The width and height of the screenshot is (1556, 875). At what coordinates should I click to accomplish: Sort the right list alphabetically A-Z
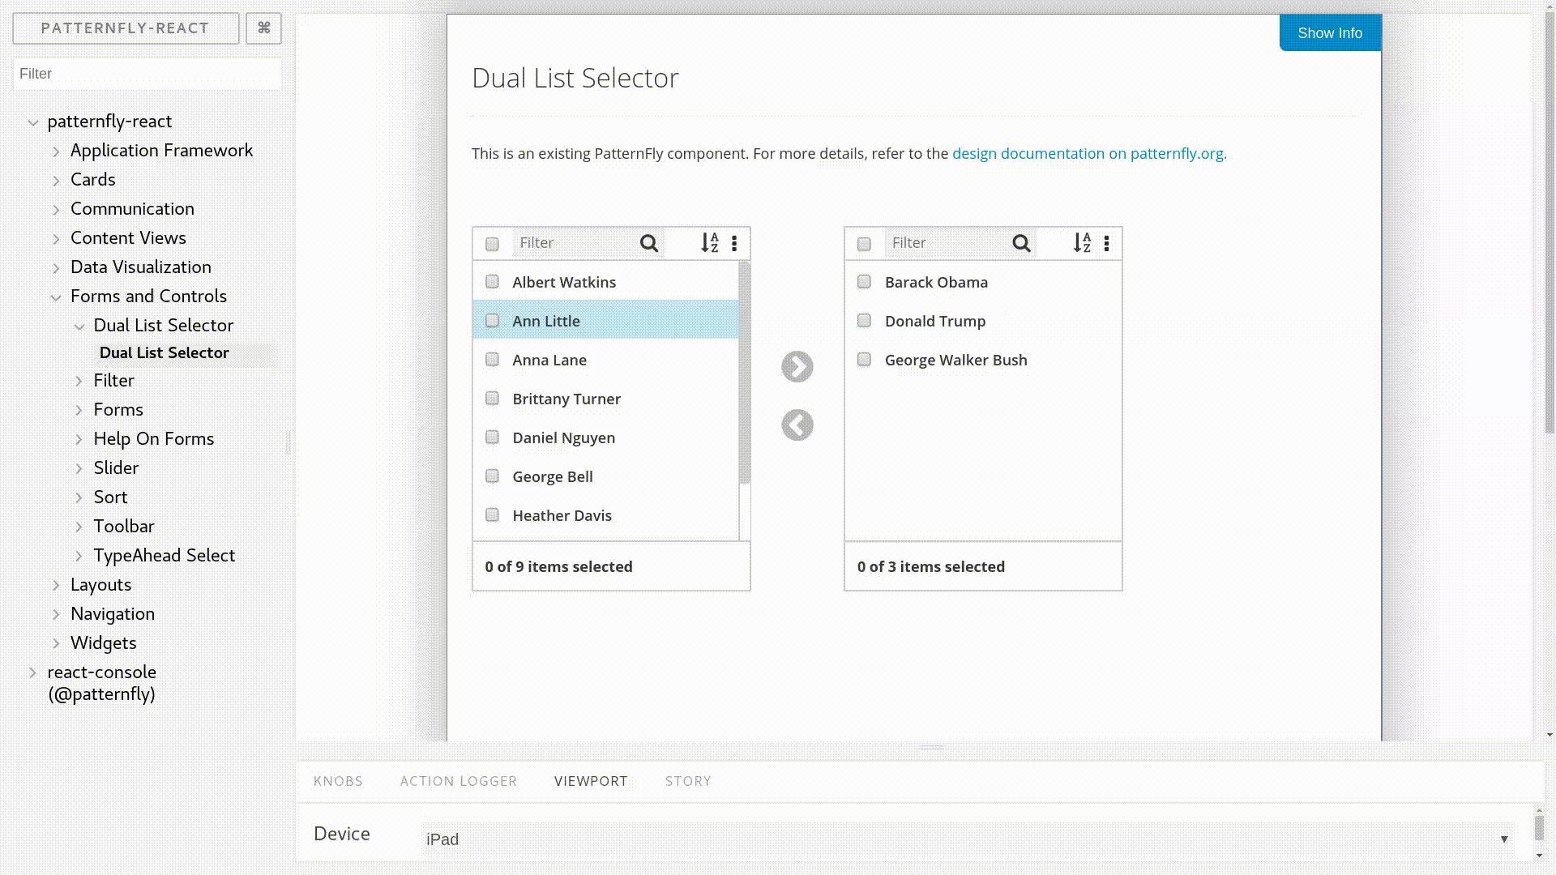(x=1082, y=243)
